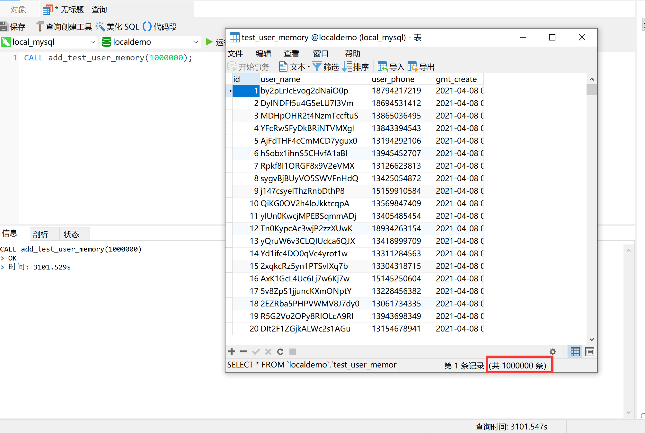
Task: Open the localdemo database dropdown
Action: [x=196, y=42]
